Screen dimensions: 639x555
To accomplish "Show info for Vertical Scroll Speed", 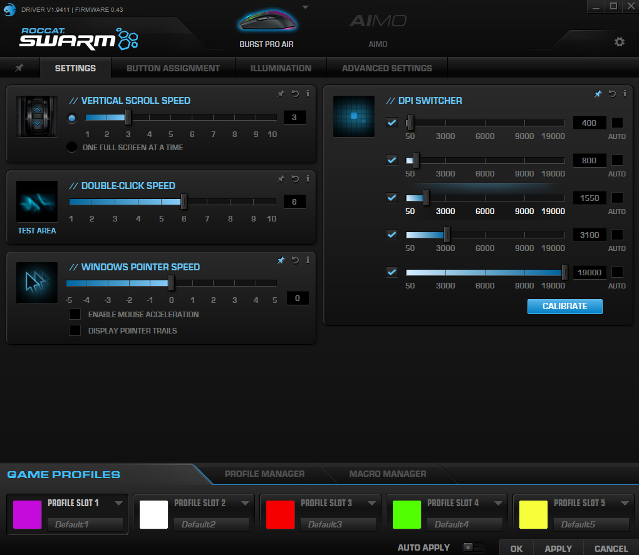I will click(x=308, y=94).
